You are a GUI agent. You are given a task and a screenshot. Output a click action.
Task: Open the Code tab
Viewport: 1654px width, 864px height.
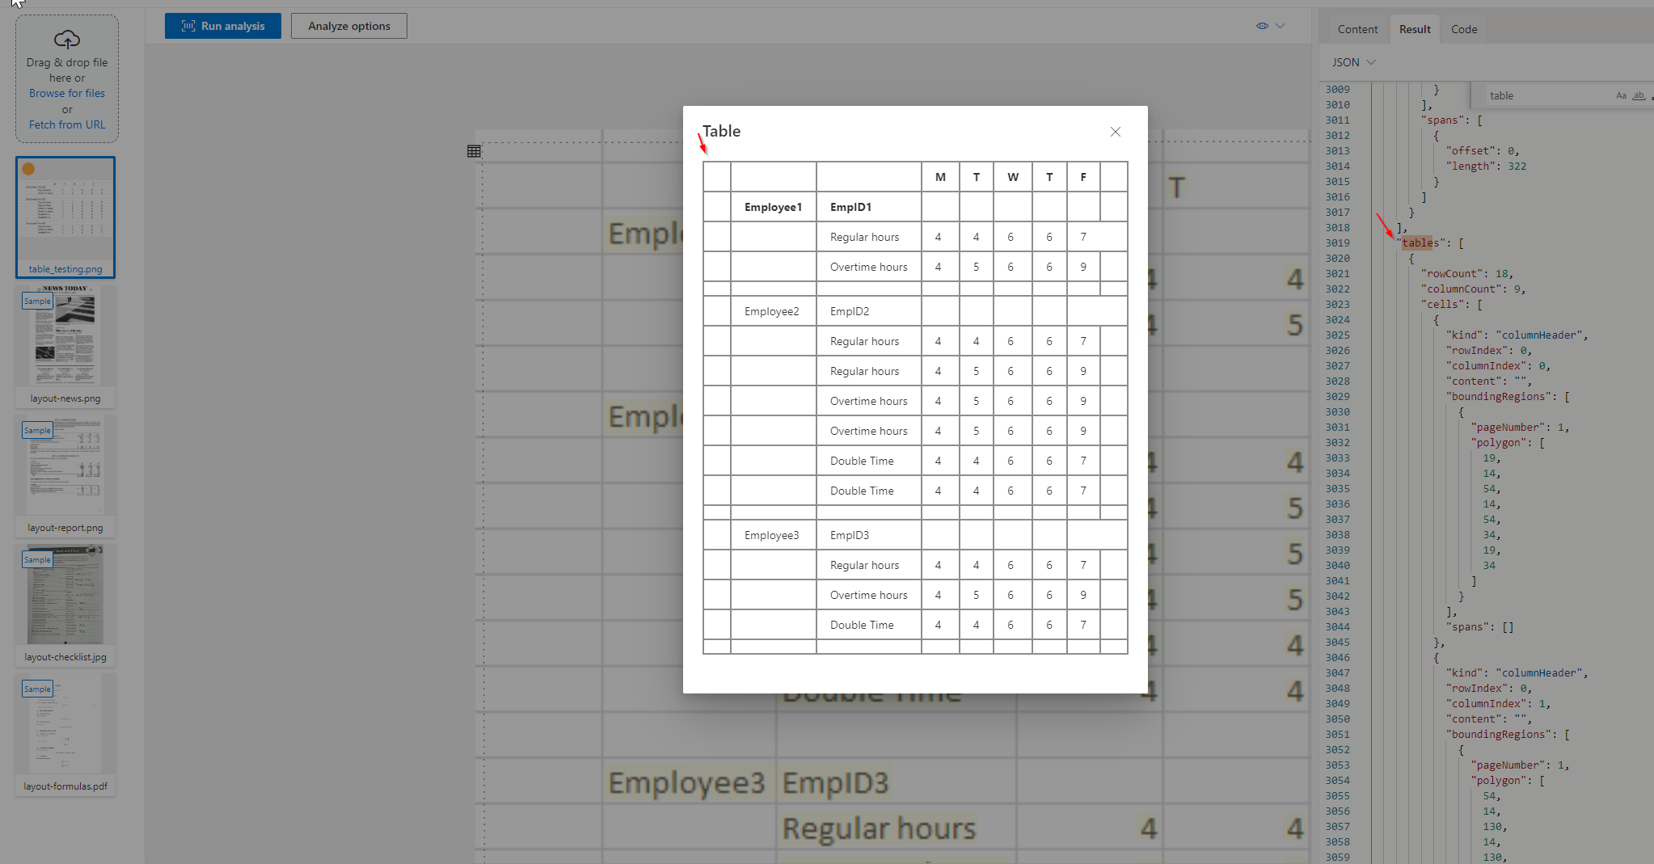[x=1463, y=29]
